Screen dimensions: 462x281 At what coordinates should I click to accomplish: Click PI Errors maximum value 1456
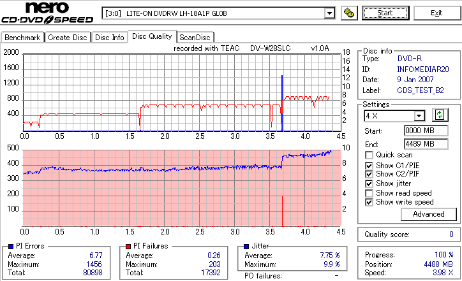[94, 264]
